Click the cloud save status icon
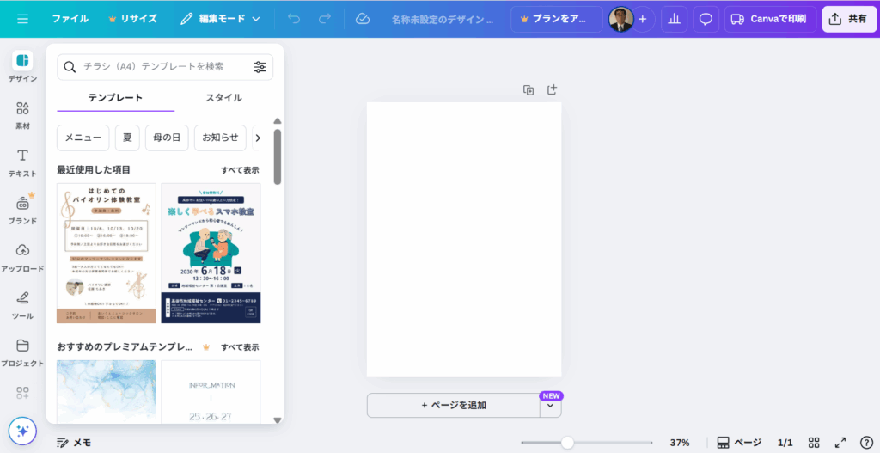Viewport: 880px width, 453px height. coord(363,19)
